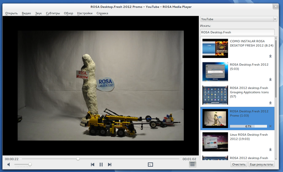Select COMO INSTALAR ROSA video thumbnail
The width and height of the screenshot is (283, 172).
[x=215, y=48]
